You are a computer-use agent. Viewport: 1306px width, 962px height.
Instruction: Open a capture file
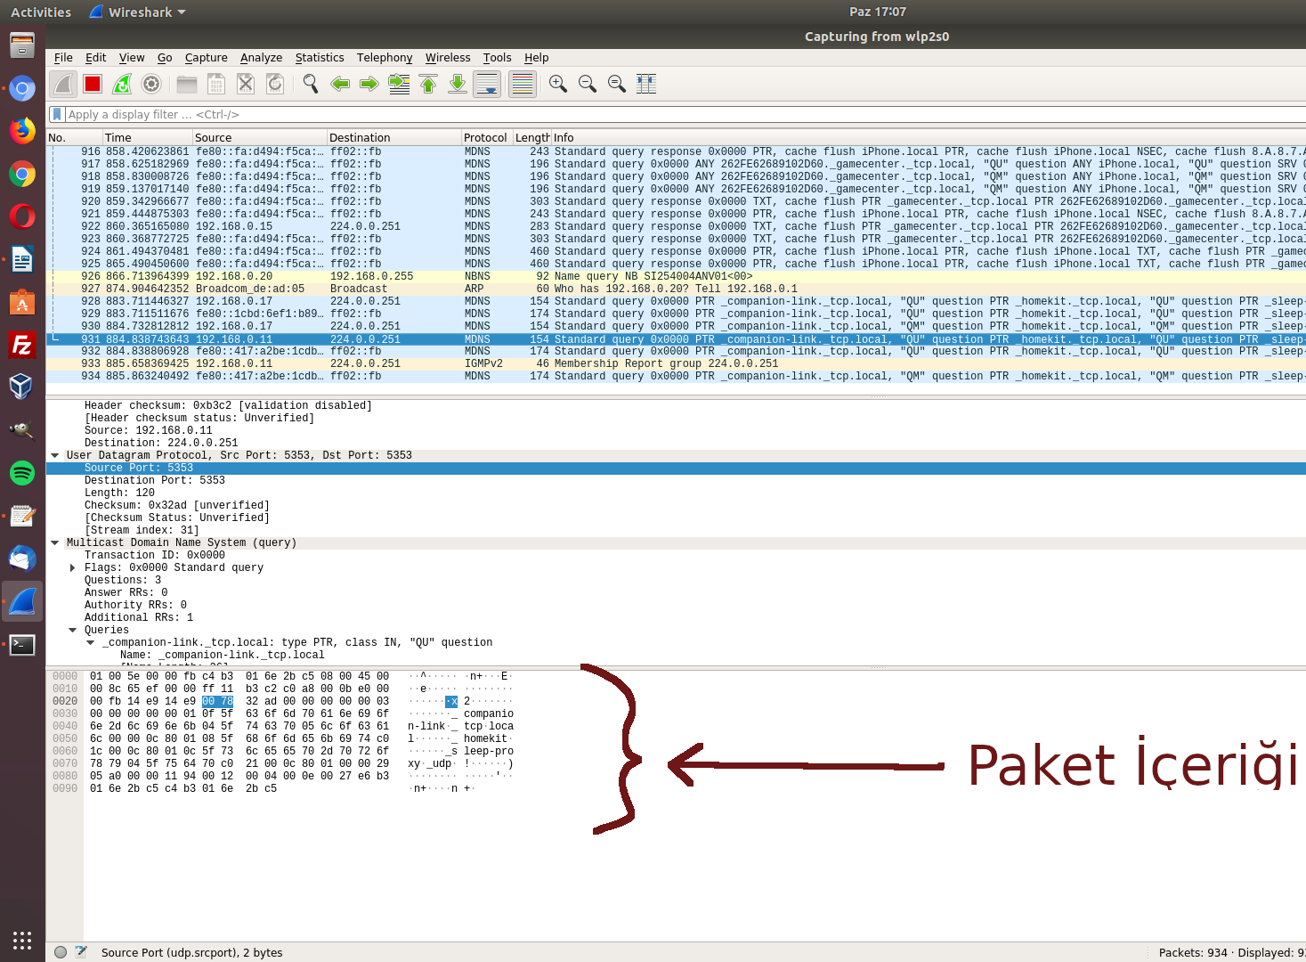coord(187,84)
